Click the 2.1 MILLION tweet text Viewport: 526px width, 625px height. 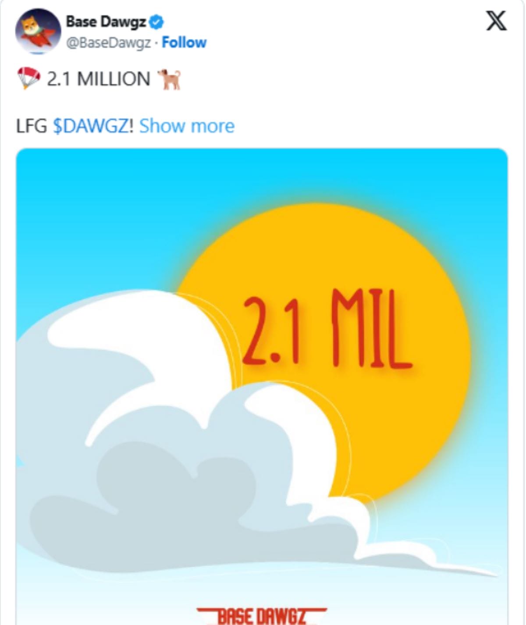[99, 79]
